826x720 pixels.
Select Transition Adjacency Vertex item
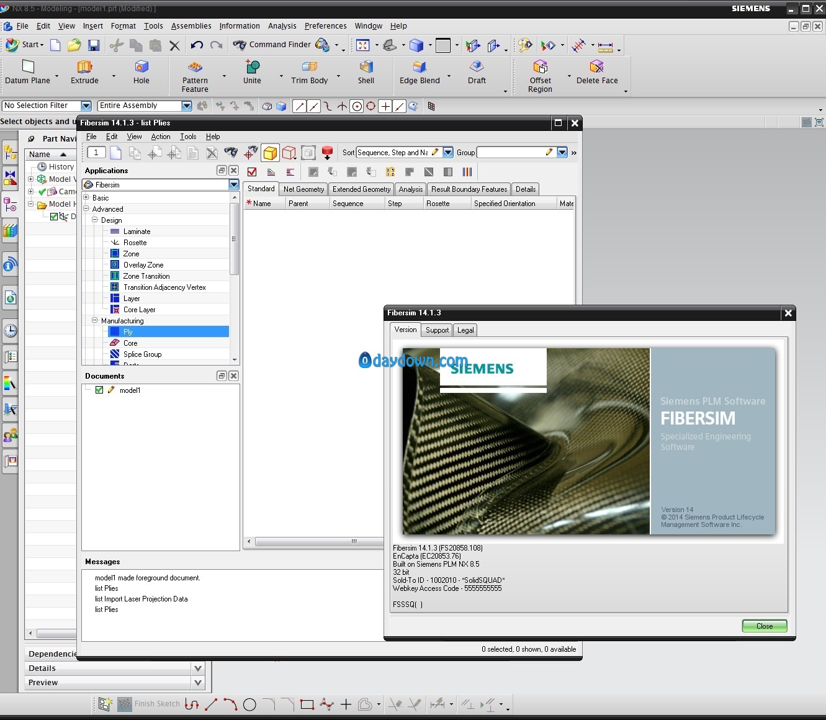pyautogui.click(x=164, y=287)
